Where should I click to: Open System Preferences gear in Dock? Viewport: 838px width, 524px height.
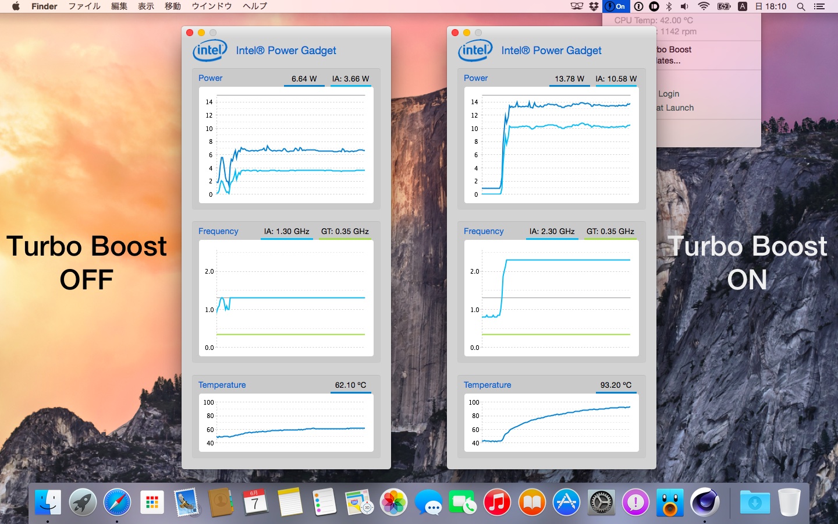[x=601, y=502]
